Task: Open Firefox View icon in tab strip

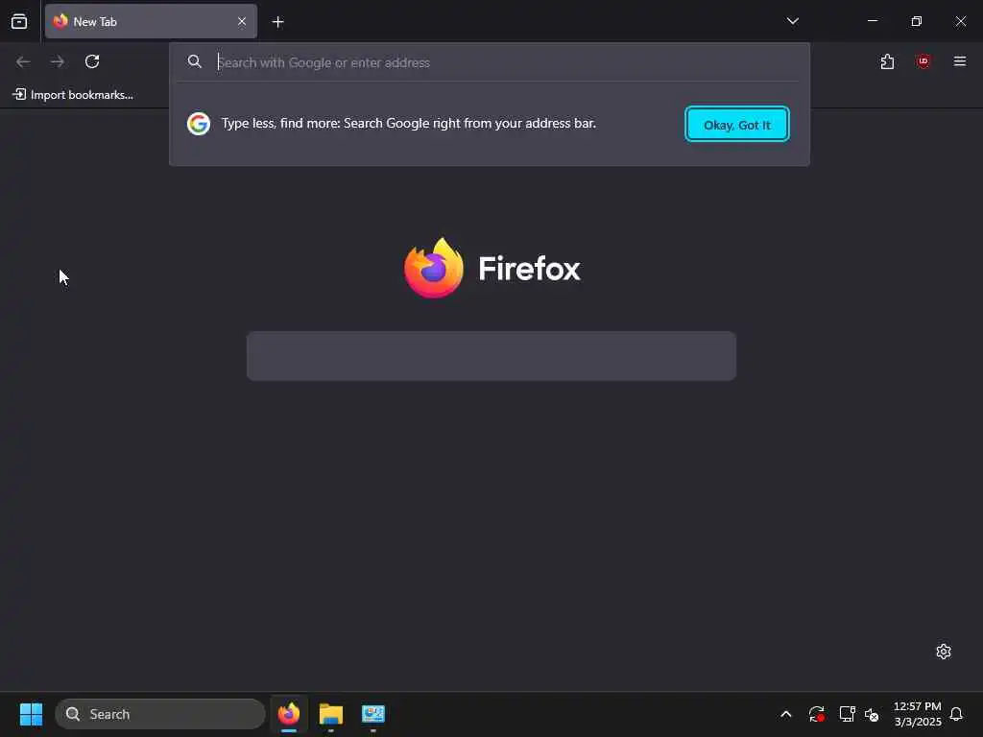Action: tap(19, 21)
